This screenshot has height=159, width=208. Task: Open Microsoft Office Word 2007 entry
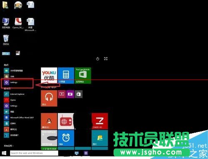[x=19, y=118]
